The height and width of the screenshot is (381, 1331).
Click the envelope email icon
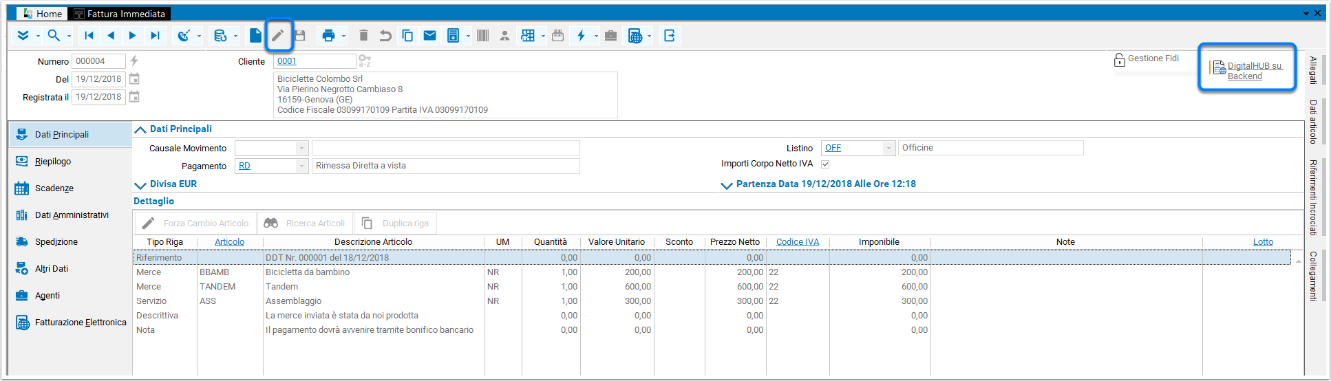pyautogui.click(x=429, y=36)
